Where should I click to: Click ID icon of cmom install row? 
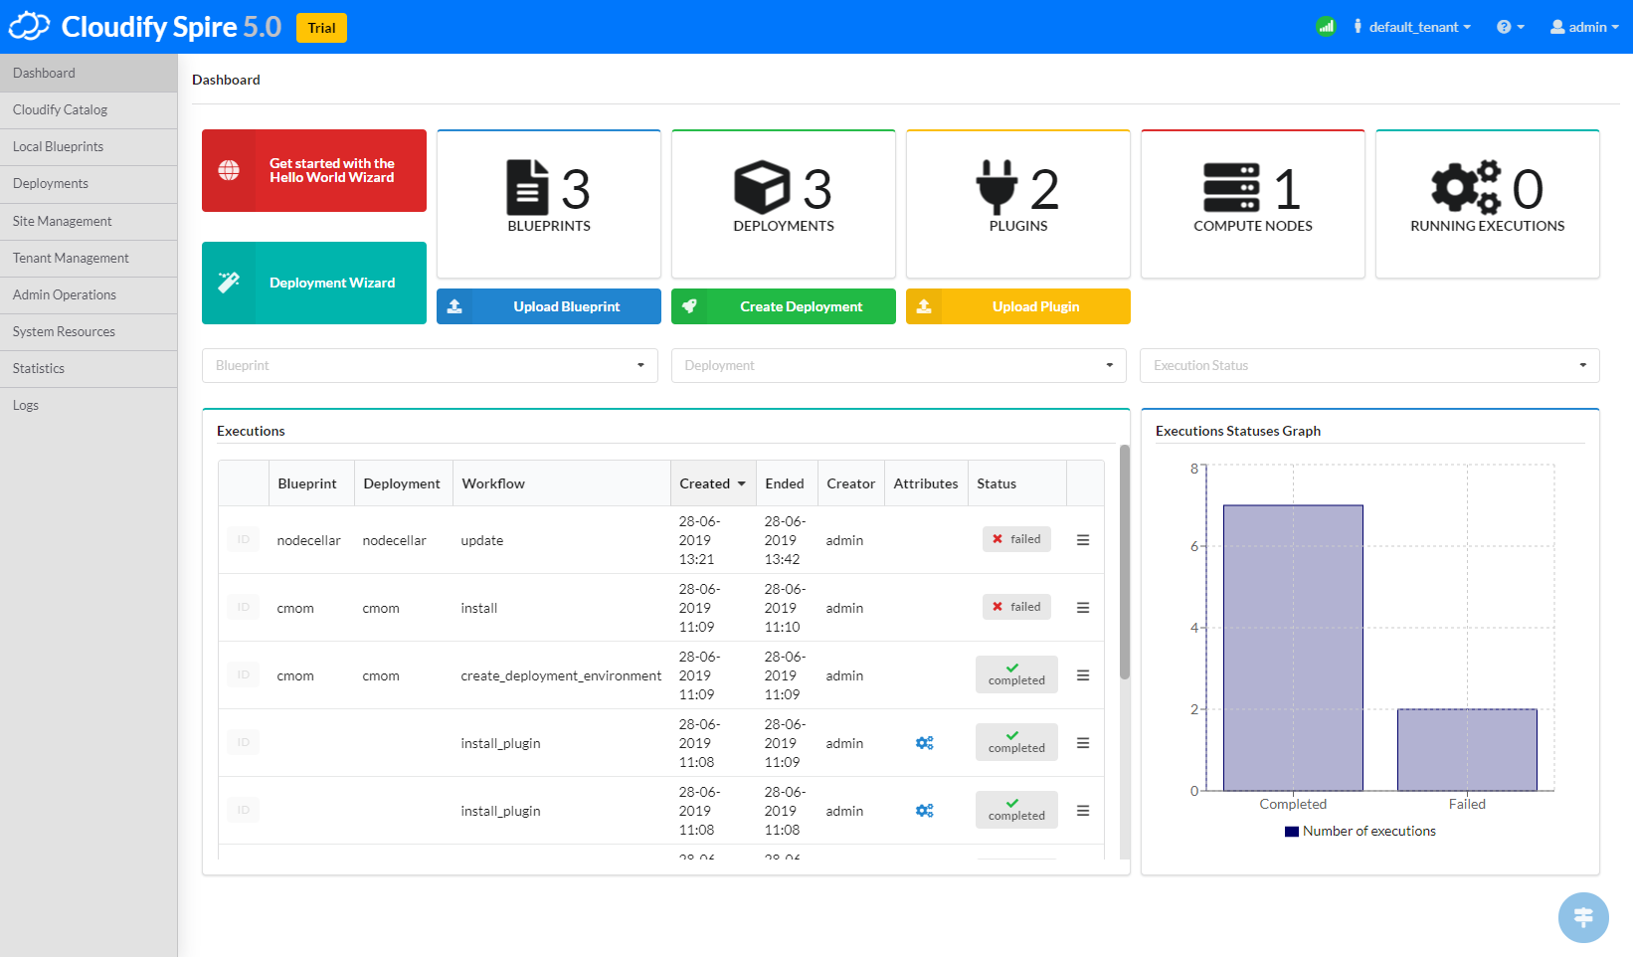tap(243, 607)
